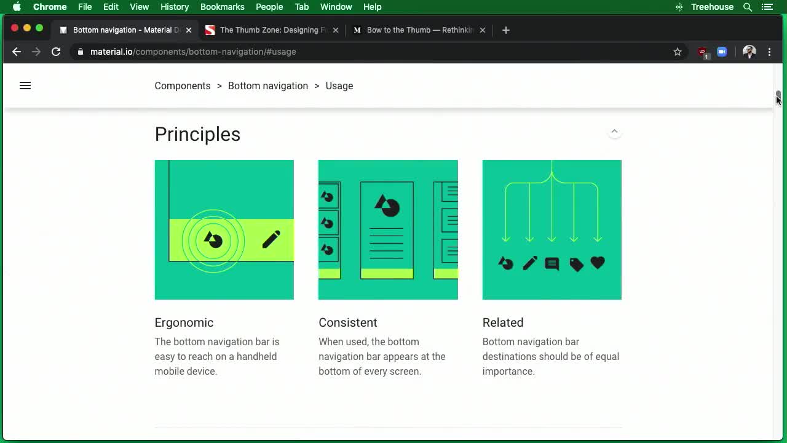Go to Components breadcrumb
787x443 pixels.
tap(183, 86)
